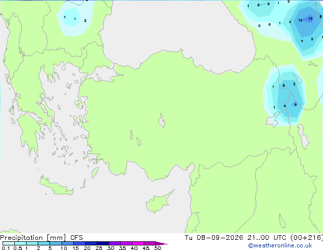Click the island of Cyprus

tap(158, 202)
